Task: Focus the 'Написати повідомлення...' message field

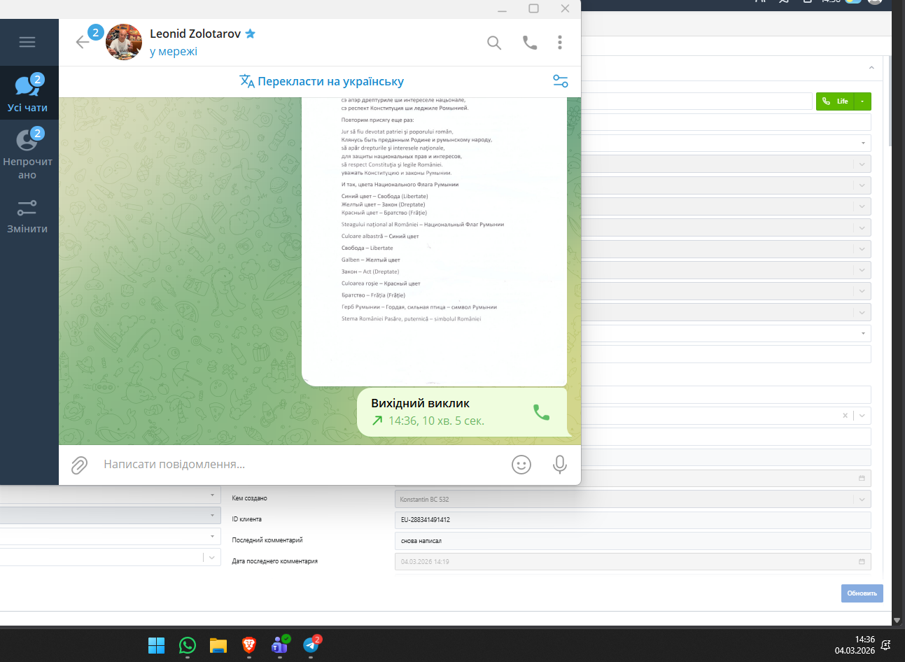Action: (301, 465)
